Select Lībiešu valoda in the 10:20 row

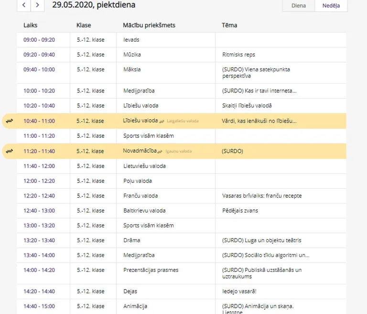tap(141, 106)
